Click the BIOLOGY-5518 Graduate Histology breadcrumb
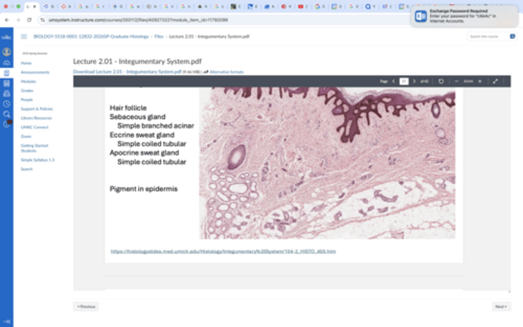This screenshot has width=523, height=327. tap(91, 36)
